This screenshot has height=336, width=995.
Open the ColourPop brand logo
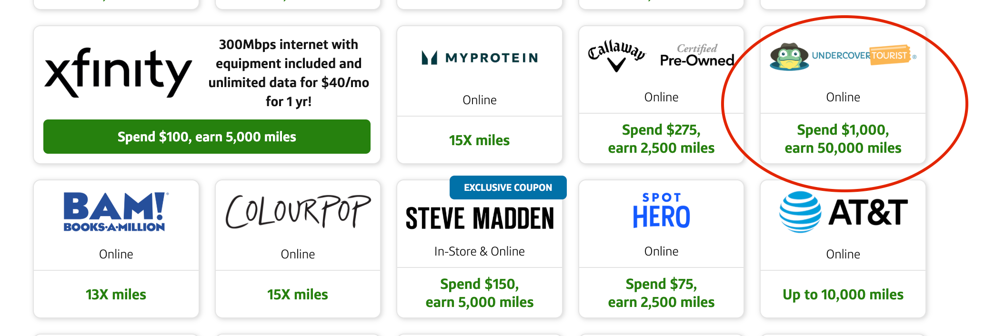point(297,211)
